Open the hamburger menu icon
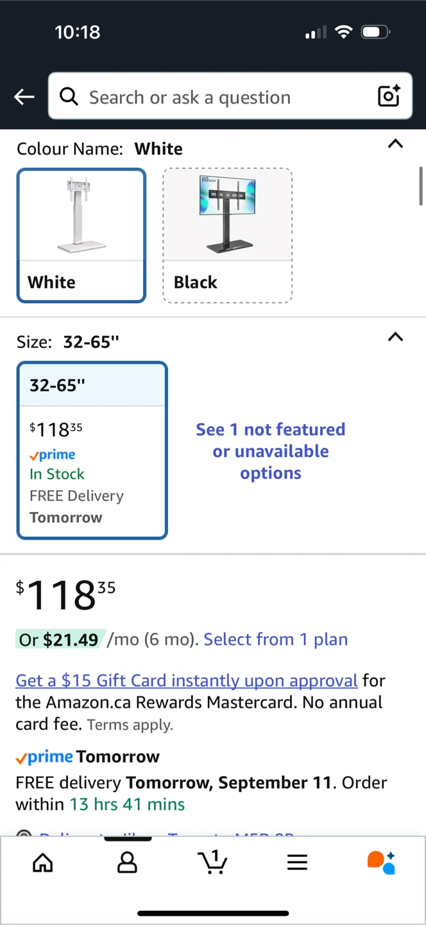The height and width of the screenshot is (925, 426). click(x=297, y=863)
